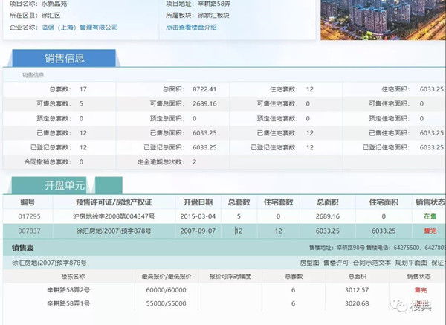Click the 开盘日期 column header
The height and width of the screenshot is (325, 446).
click(x=198, y=202)
